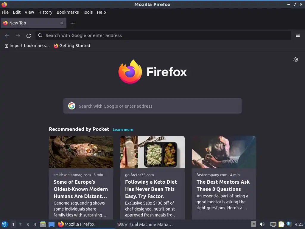Click the Firefox icon in window title bar

4,4
